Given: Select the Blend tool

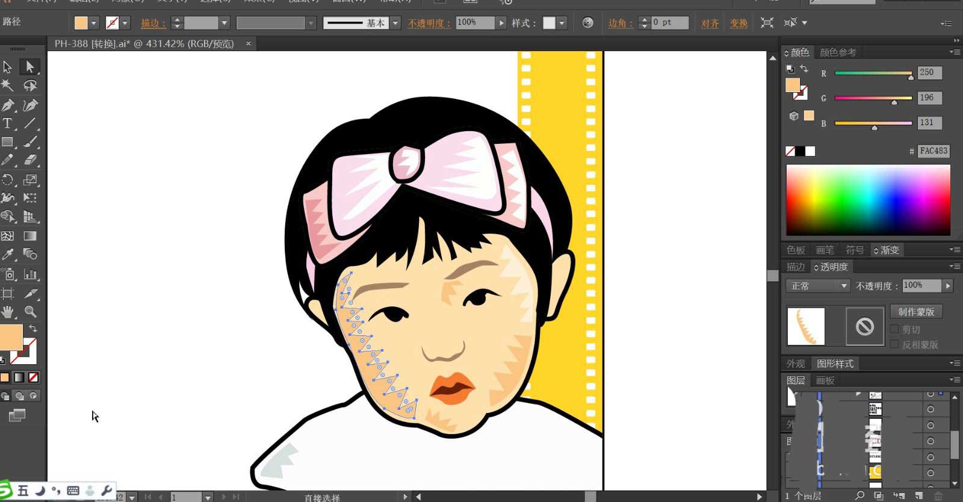Looking at the screenshot, I should [29, 255].
